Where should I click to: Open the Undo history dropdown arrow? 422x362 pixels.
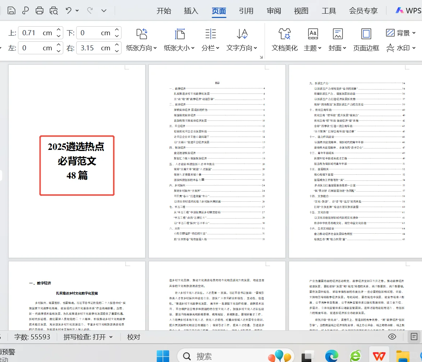[x=77, y=11]
